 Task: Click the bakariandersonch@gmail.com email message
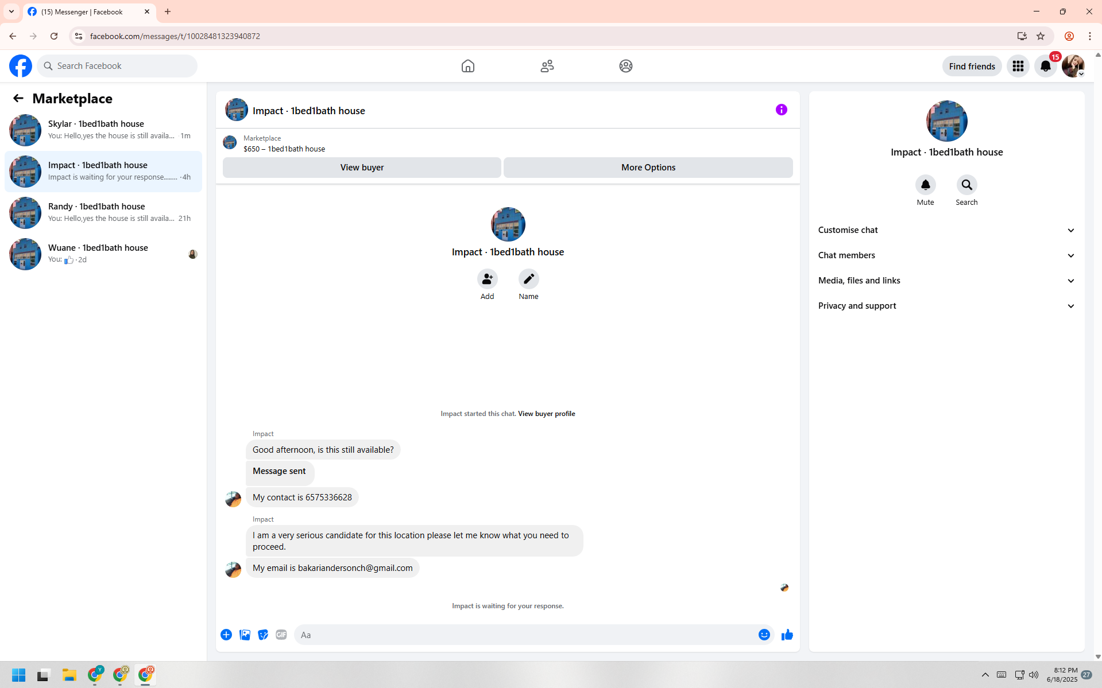coord(332,568)
